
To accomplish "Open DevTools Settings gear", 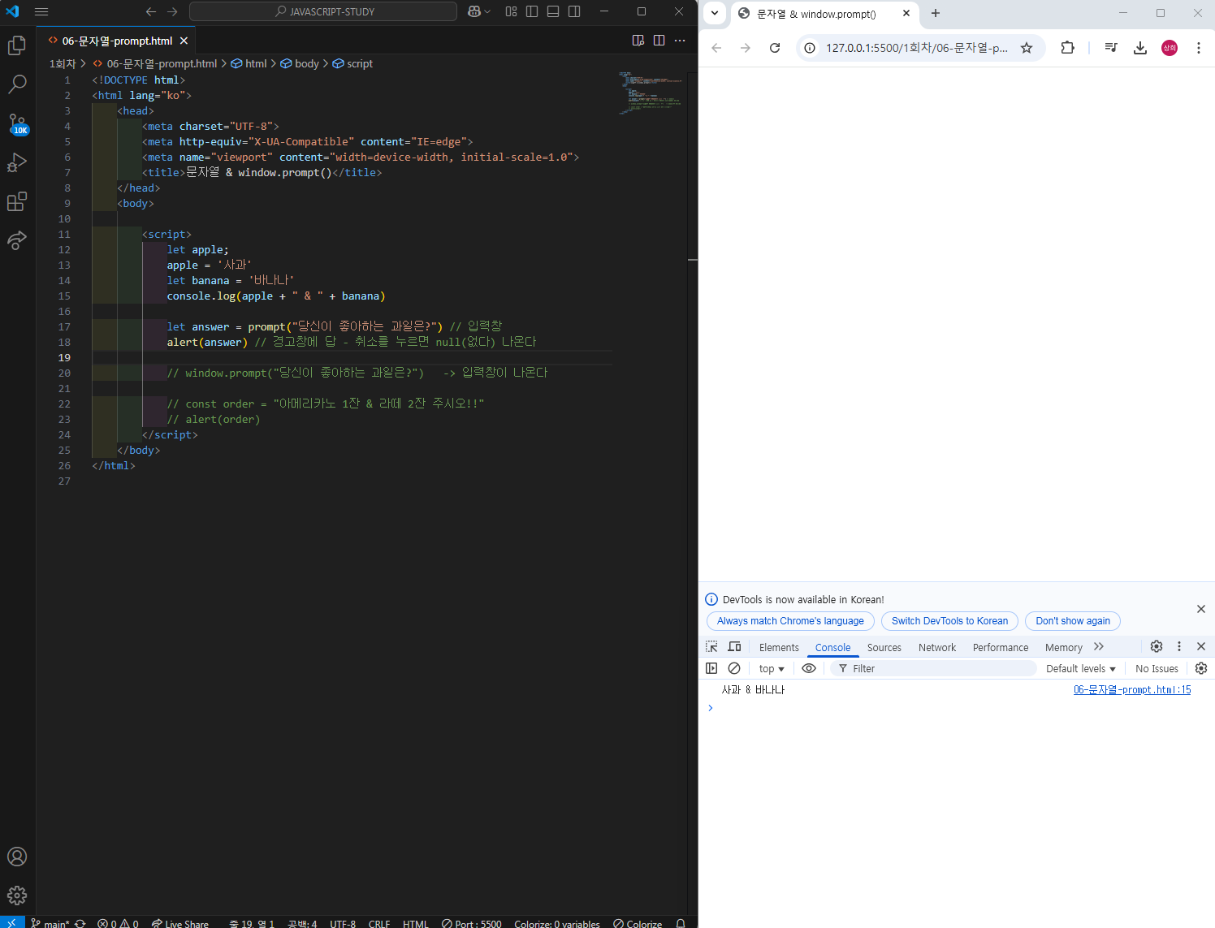I will 1157,646.
